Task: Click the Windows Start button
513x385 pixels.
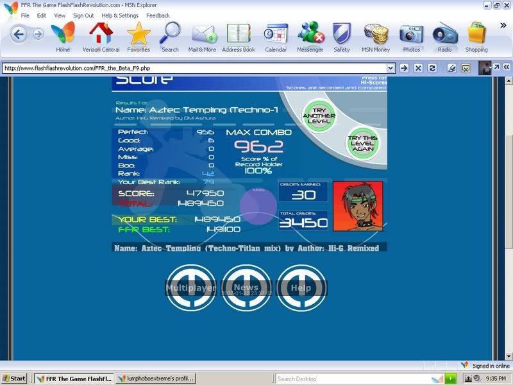Action: (x=15, y=379)
